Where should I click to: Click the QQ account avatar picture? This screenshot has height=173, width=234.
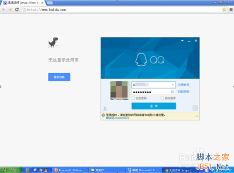pos(119,90)
